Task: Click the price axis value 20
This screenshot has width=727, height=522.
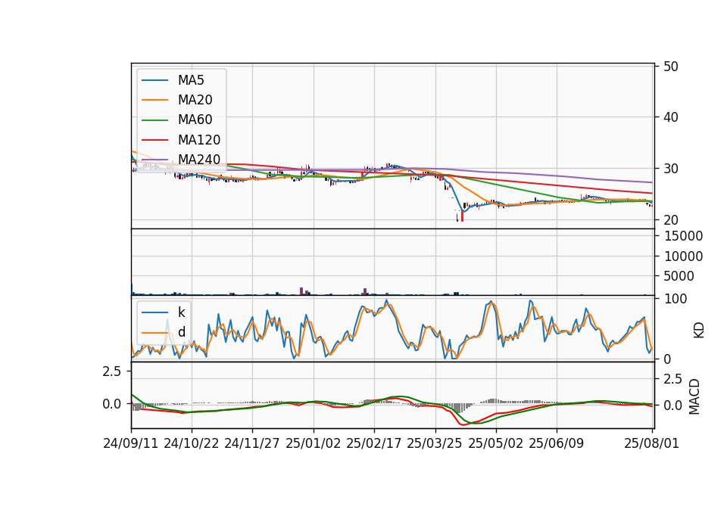Action: tap(670, 220)
